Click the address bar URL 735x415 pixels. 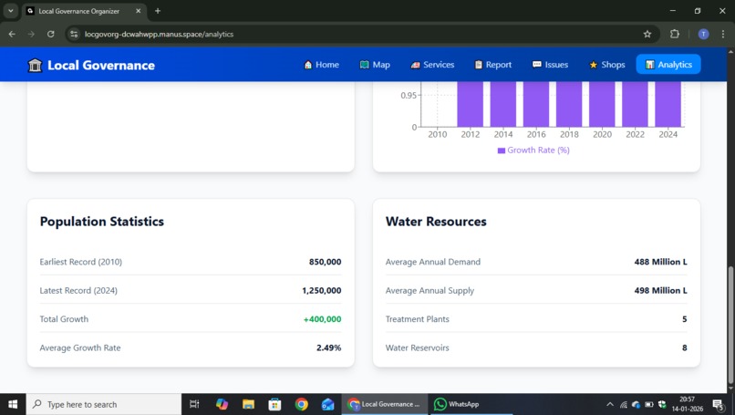[159, 35]
